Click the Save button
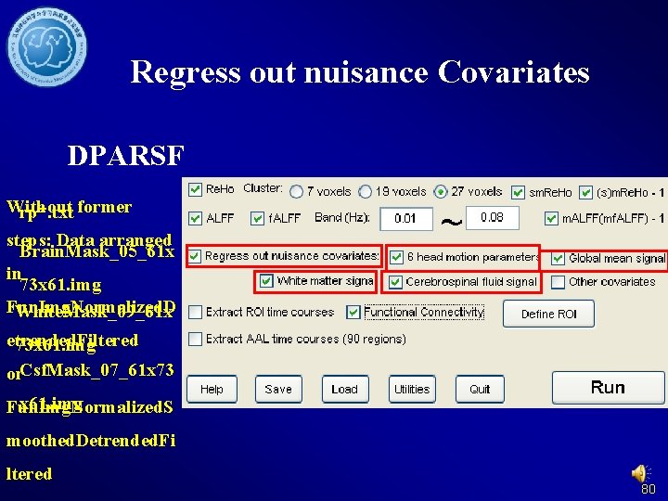The width and height of the screenshot is (668, 501). tap(278, 389)
